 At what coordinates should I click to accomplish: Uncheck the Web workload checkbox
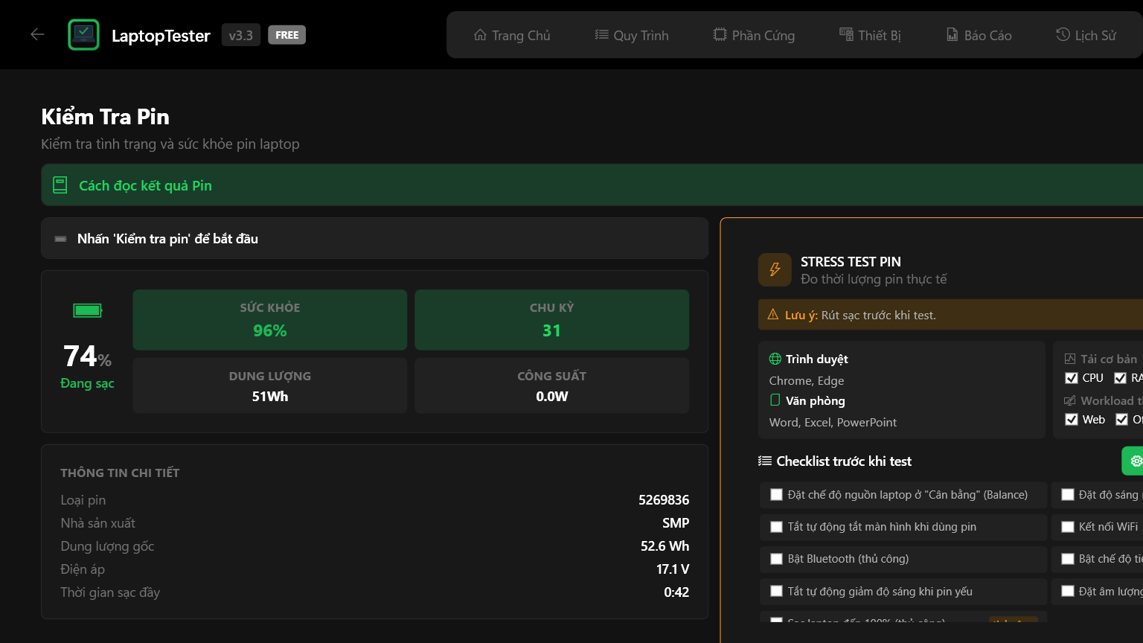[x=1072, y=420]
